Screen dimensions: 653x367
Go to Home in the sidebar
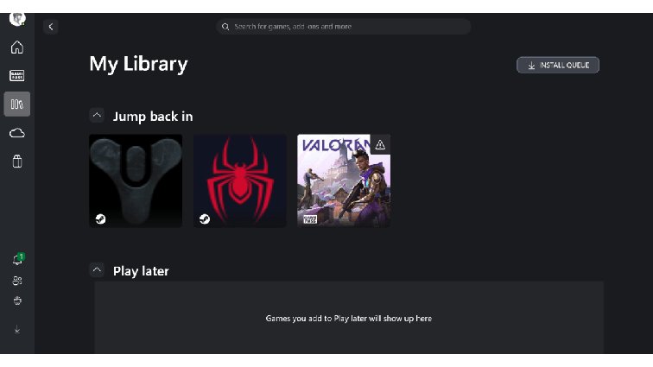click(x=17, y=47)
